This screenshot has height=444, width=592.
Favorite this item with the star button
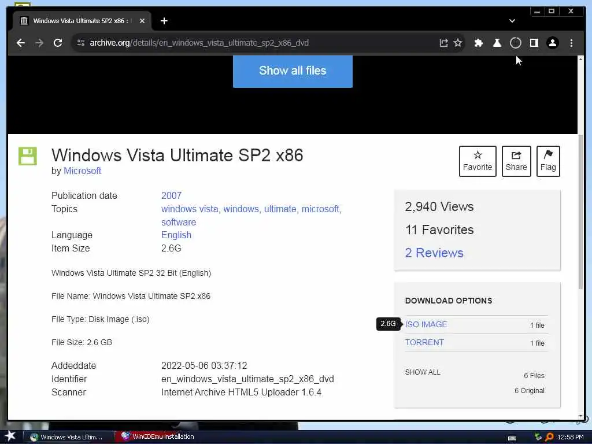click(x=478, y=161)
